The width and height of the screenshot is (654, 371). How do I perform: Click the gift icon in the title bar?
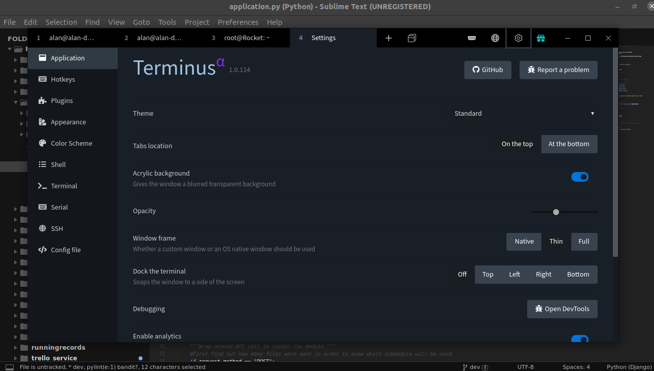click(x=541, y=38)
